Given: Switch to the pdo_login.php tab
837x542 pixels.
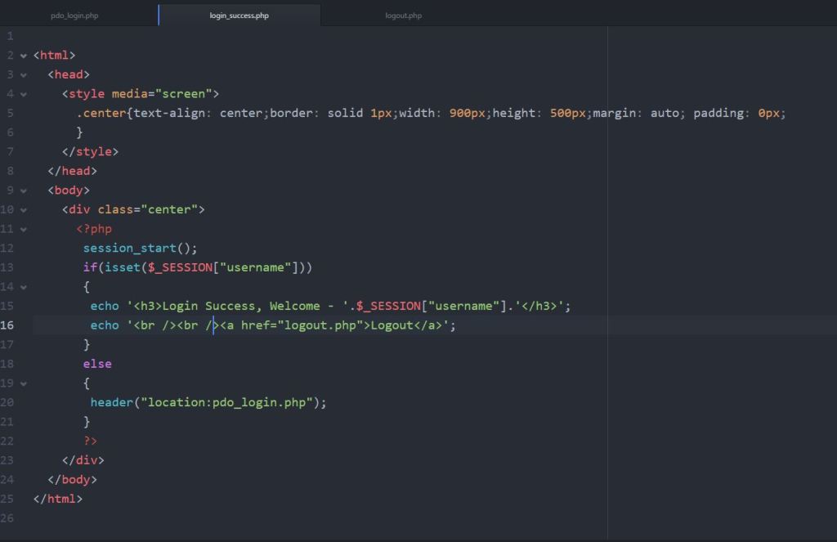Looking at the screenshot, I should [x=74, y=16].
